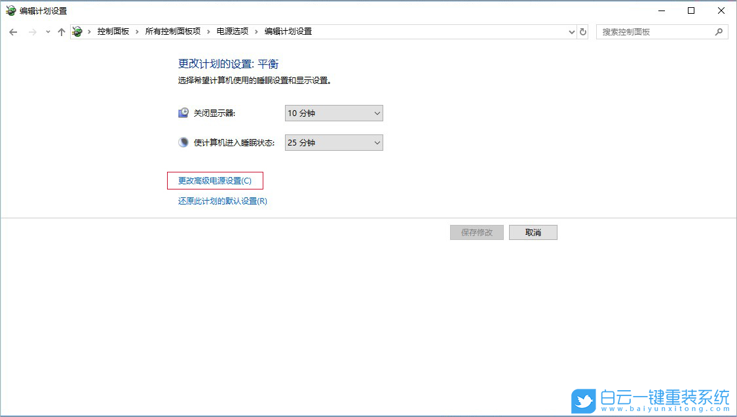Viewport: 737px width, 417px height.
Task: Click the back navigation arrow
Action: 13,31
